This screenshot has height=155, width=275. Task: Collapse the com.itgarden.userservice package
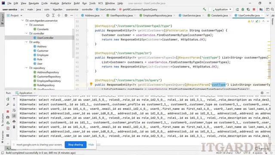[23, 21]
